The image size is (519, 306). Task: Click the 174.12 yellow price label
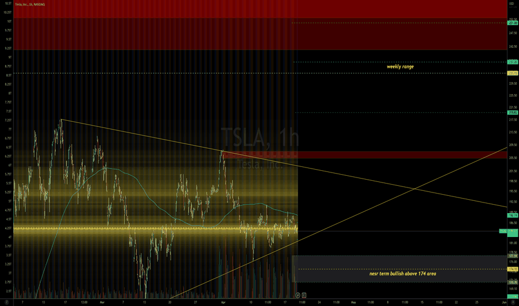pos(513,269)
